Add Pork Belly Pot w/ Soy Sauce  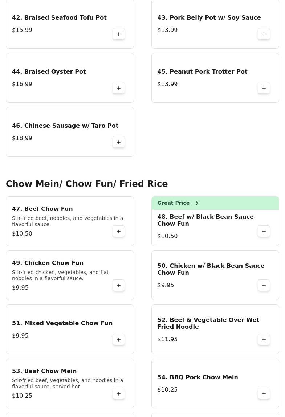264,34
